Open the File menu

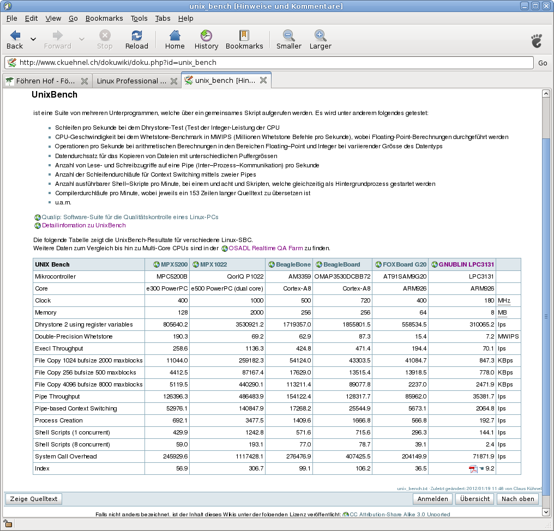(11, 19)
